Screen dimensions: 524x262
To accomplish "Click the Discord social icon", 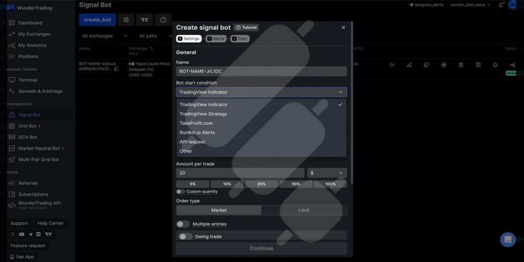I will tap(38, 234).
